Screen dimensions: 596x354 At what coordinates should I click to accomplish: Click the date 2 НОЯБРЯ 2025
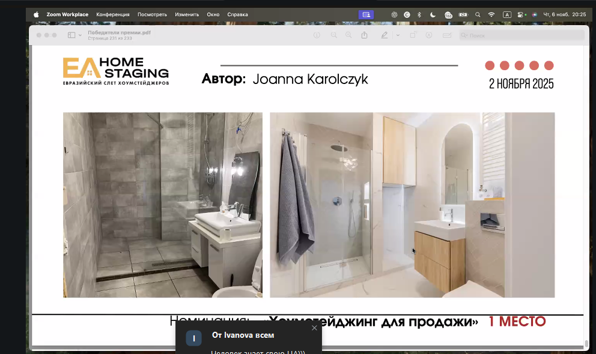[x=521, y=84]
